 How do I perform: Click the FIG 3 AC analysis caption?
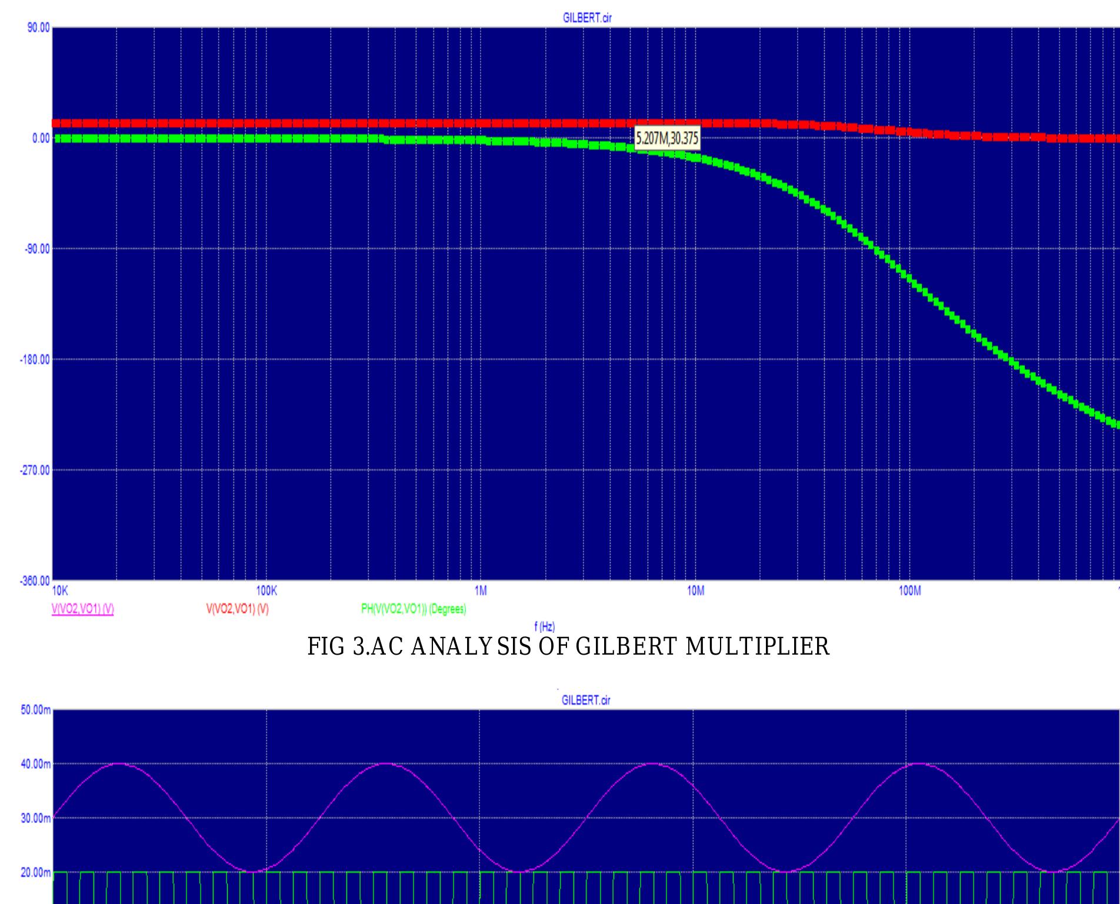569,647
